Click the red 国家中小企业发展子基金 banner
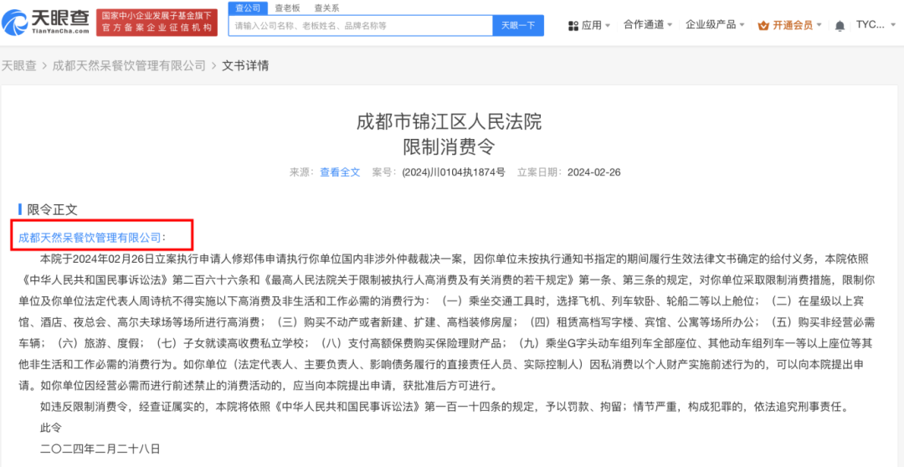The image size is (904, 467). pos(157,23)
